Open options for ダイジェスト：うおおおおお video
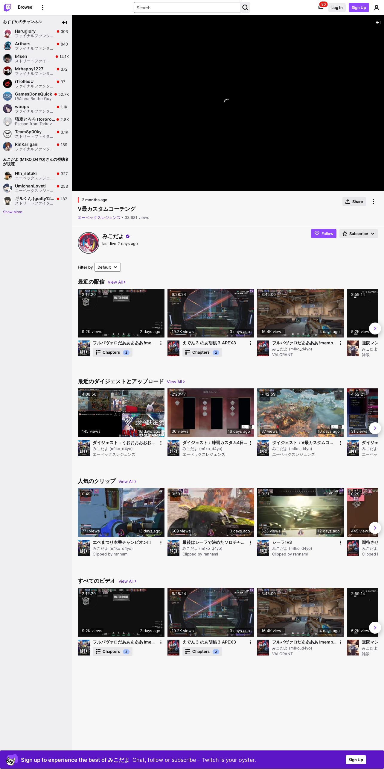 pos(161,443)
